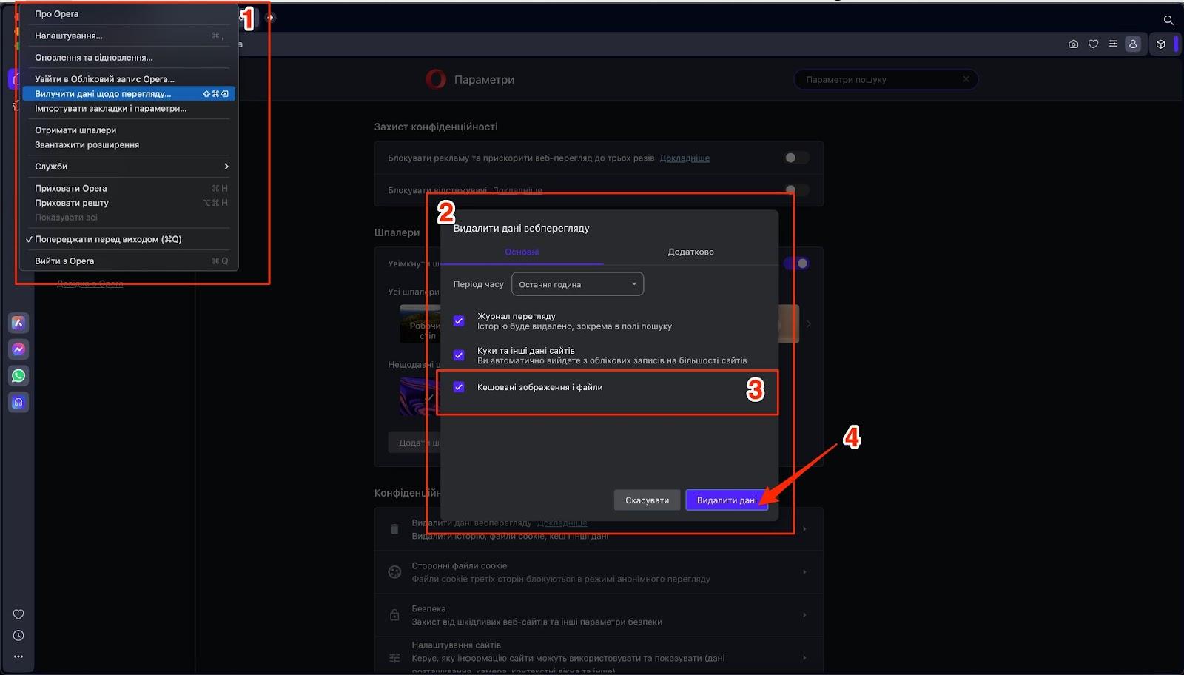Open the Докладніше link beside Блокувати відстежувачі
1184x675 pixels.
point(517,190)
